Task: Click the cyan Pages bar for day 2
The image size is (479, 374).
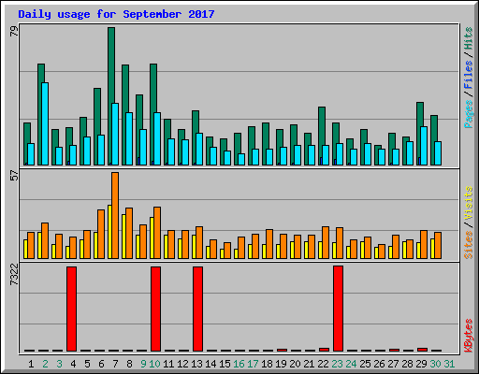Action: tap(45, 123)
